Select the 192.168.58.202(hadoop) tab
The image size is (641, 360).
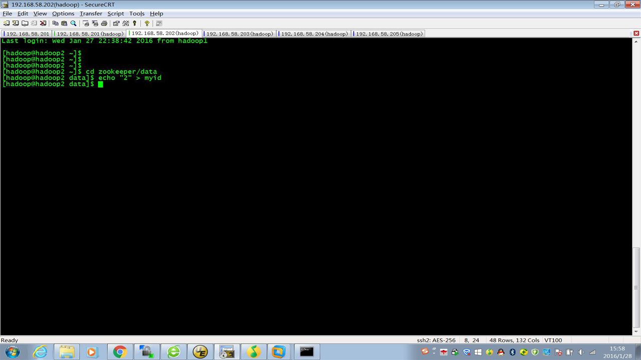[x=164, y=33]
